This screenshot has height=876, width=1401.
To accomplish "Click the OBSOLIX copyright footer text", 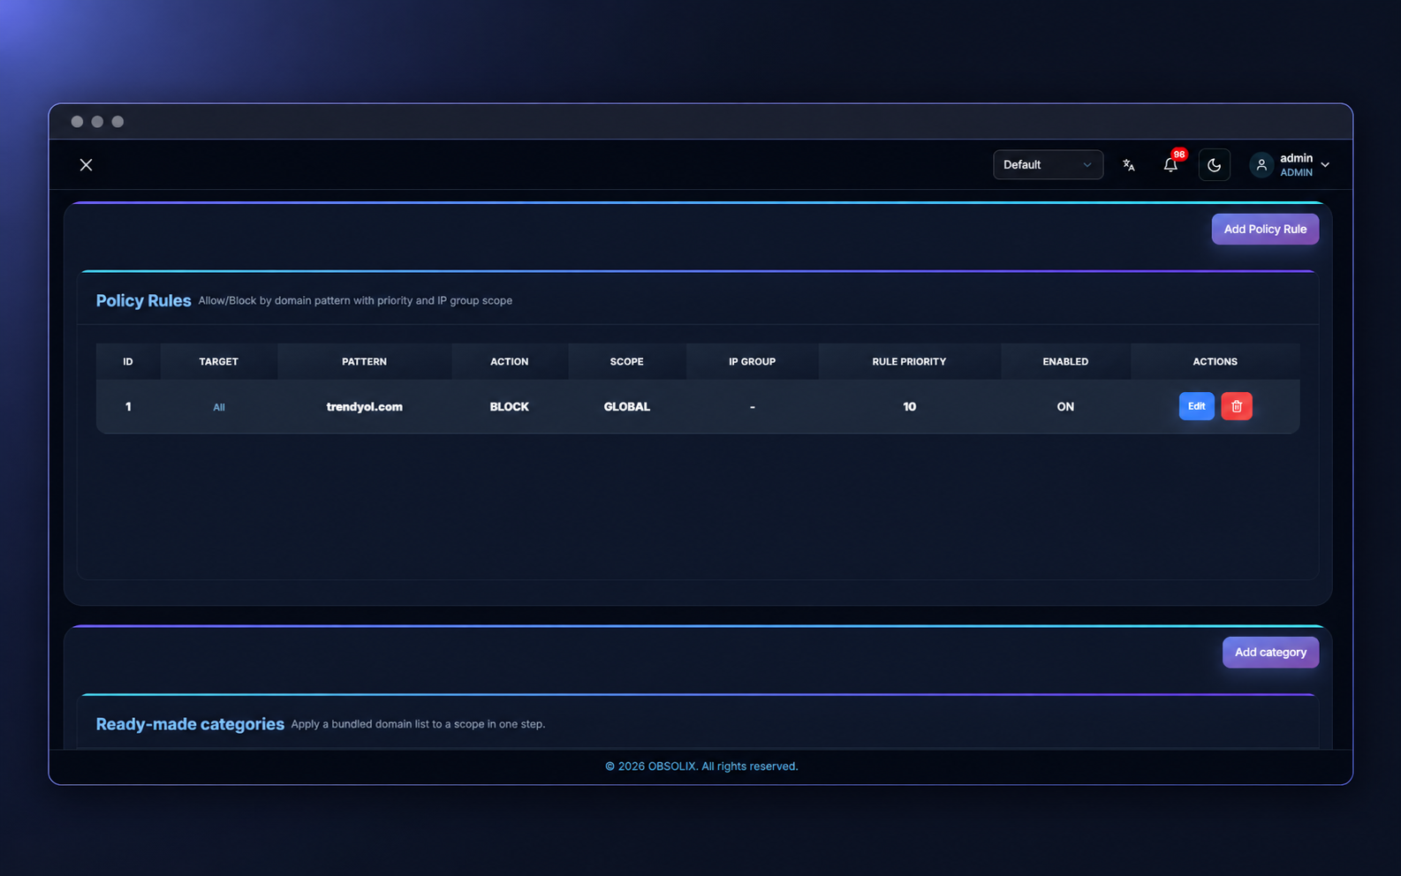I will (x=701, y=766).
